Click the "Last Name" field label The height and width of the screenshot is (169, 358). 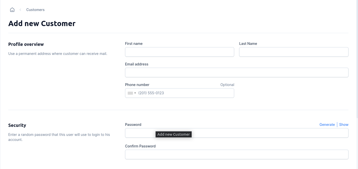pyautogui.click(x=248, y=44)
